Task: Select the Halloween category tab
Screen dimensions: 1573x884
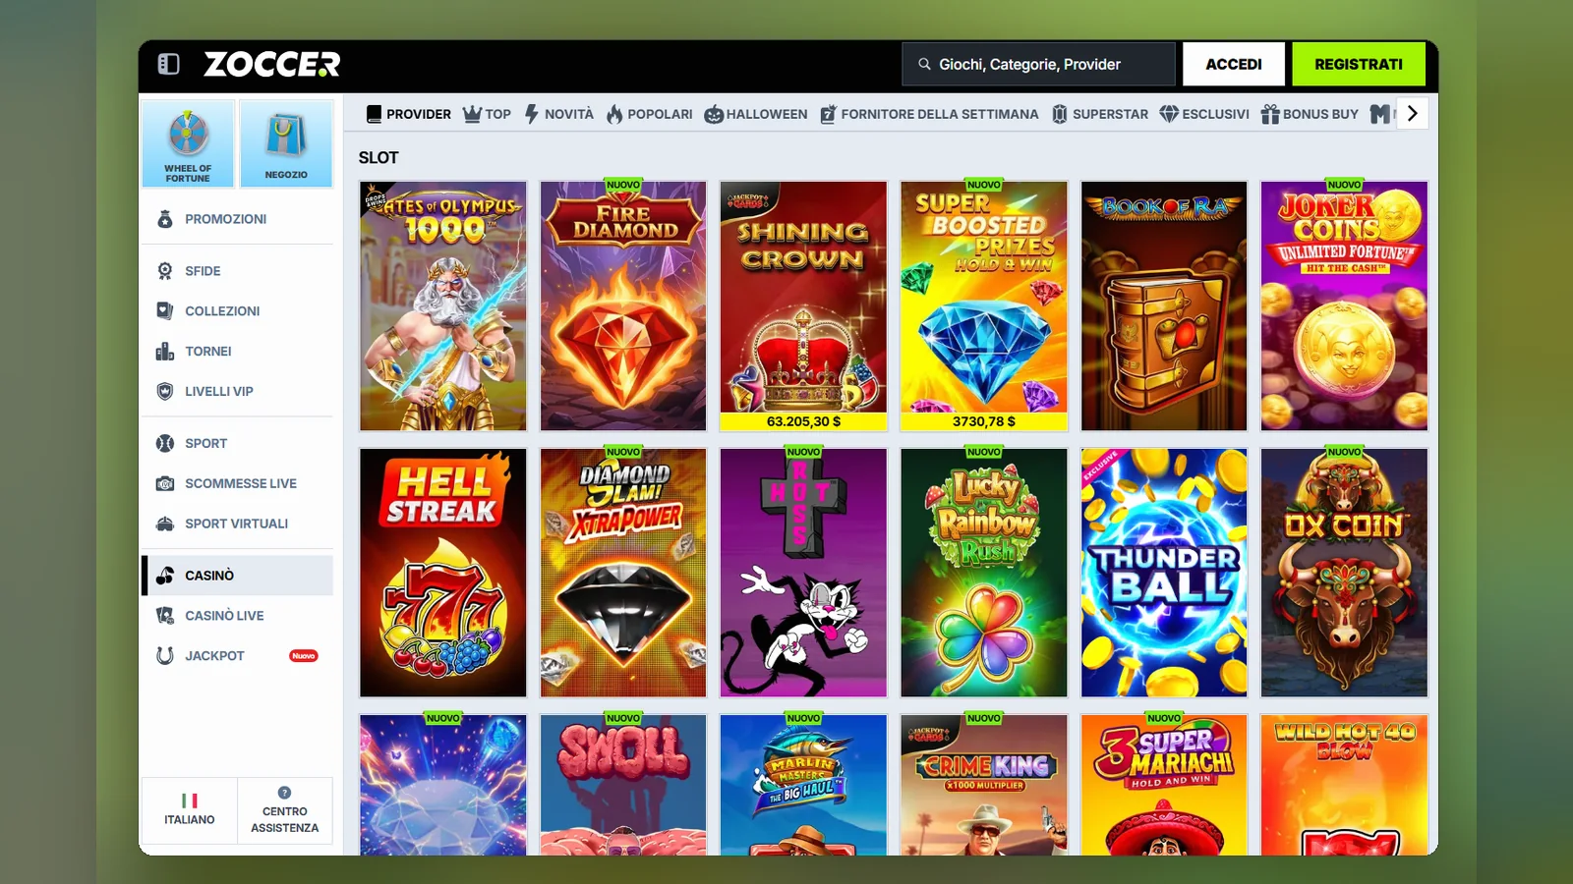Action: 755,114
